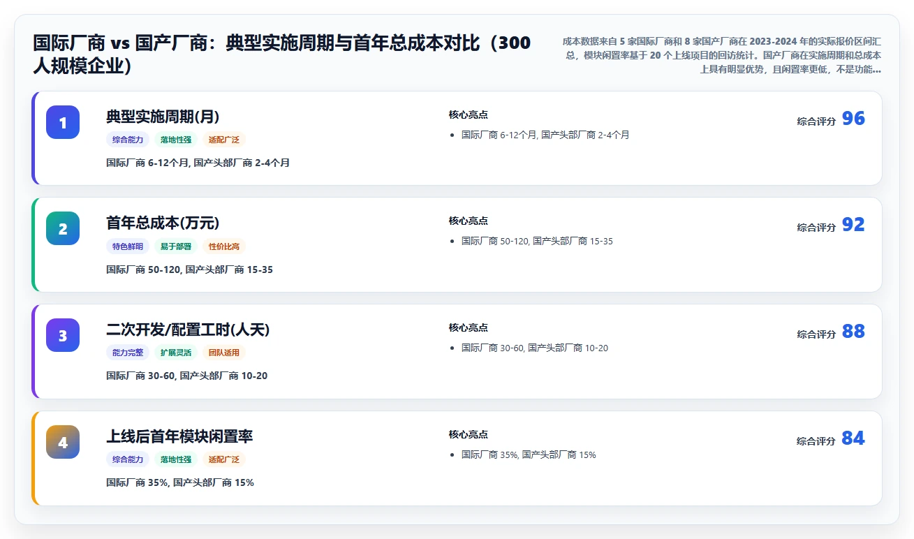
Task: Select the 首年总成本(万元) card title
Action: click(163, 223)
